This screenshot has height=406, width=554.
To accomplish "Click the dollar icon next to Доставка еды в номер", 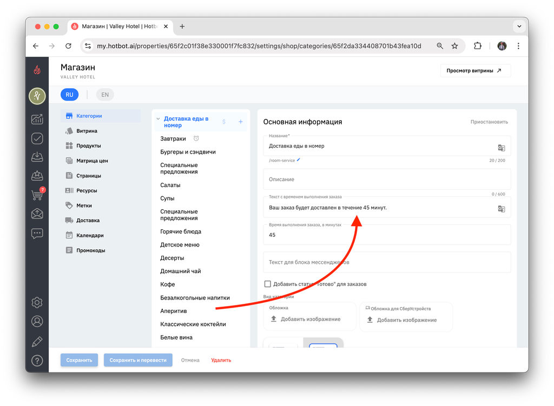I will 224,122.
